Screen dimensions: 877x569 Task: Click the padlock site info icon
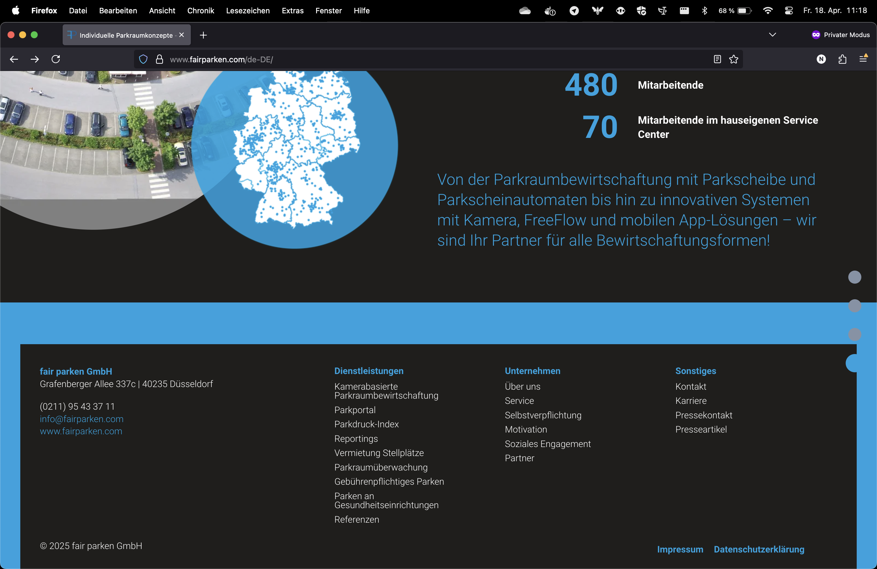159,59
